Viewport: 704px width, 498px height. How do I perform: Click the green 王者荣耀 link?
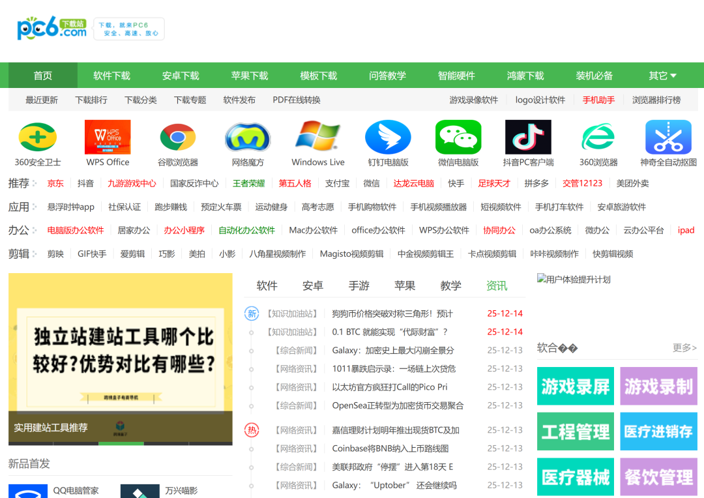(x=249, y=183)
